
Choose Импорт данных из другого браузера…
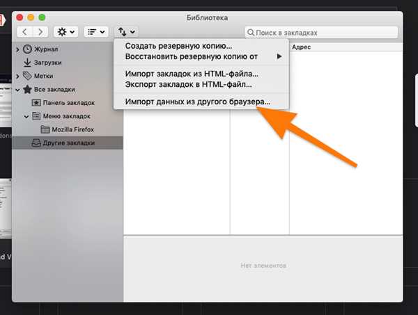point(201,102)
